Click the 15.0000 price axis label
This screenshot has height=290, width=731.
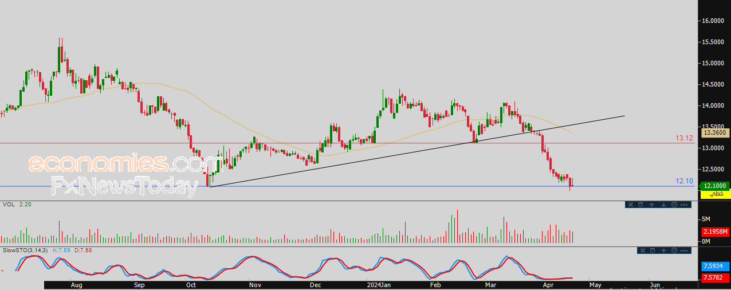714,63
